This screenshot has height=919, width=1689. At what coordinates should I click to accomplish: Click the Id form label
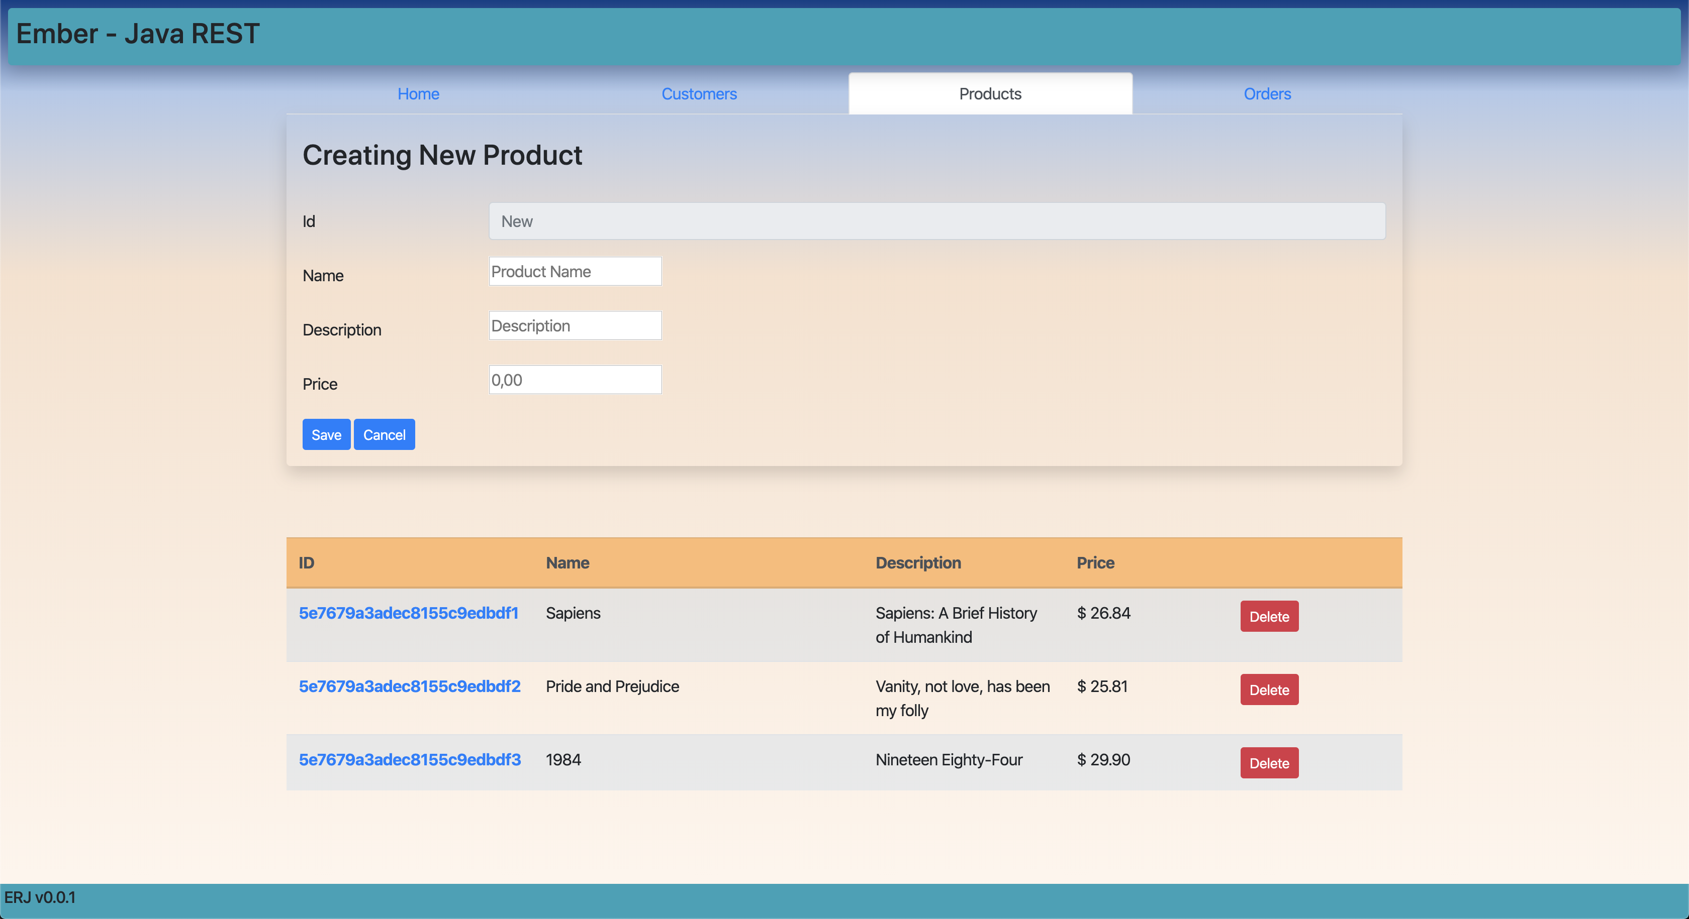309,221
